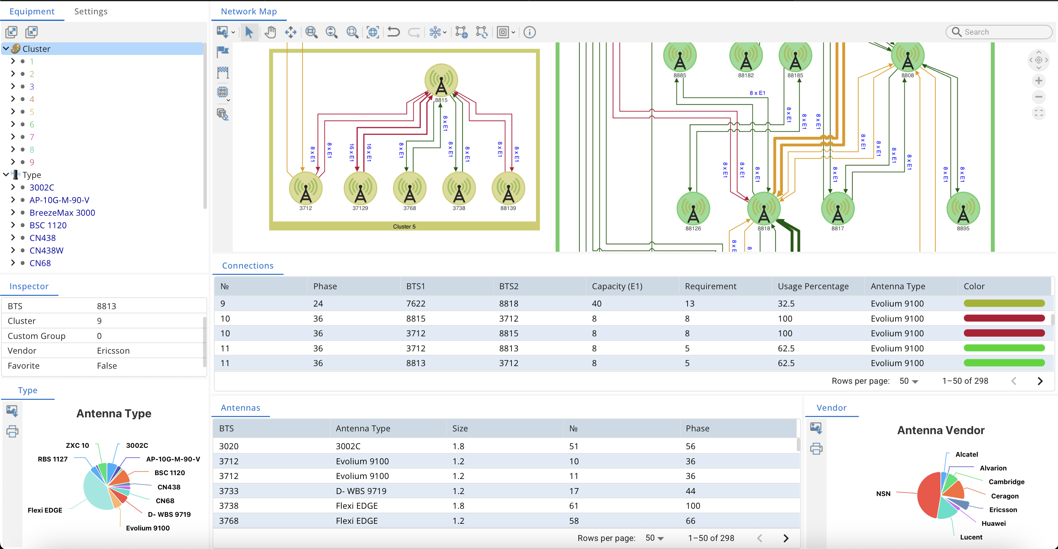The height and width of the screenshot is (549, 1058).
Task: Click the export image icon in Network Map toolbar
Action: coord(222,32)
